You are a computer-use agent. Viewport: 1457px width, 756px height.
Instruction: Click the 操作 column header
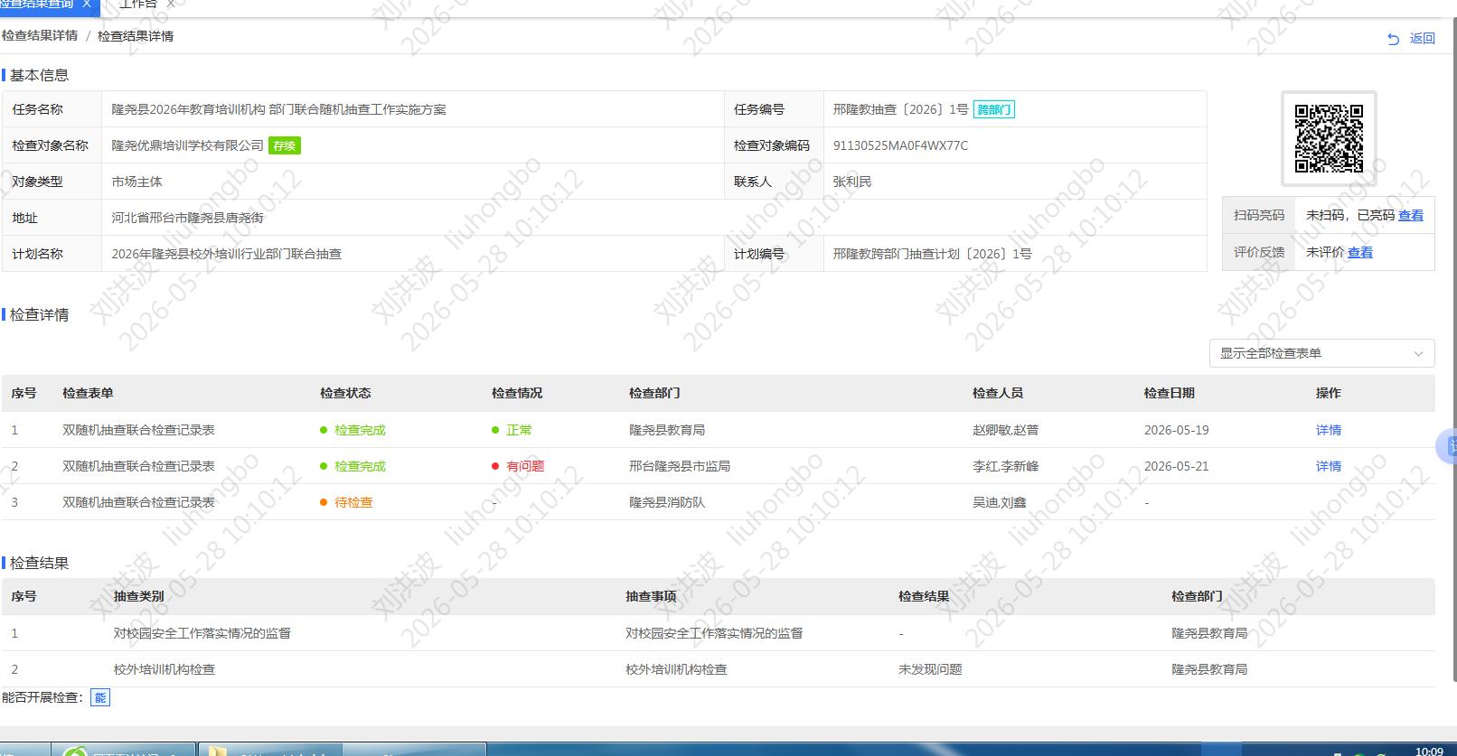(x=1329, y=393)
